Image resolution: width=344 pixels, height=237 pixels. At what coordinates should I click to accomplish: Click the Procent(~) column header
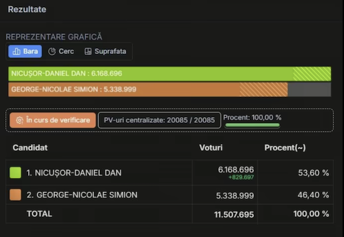[x=285, y=148]
